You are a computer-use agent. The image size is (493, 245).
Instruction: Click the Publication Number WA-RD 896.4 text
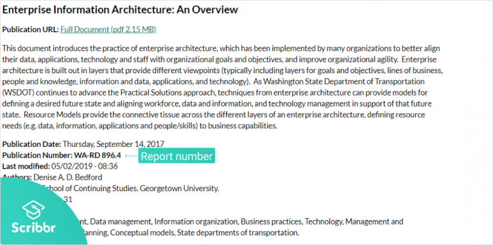62,155
